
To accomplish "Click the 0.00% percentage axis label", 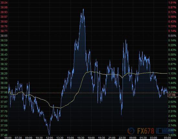I will 172,36.
